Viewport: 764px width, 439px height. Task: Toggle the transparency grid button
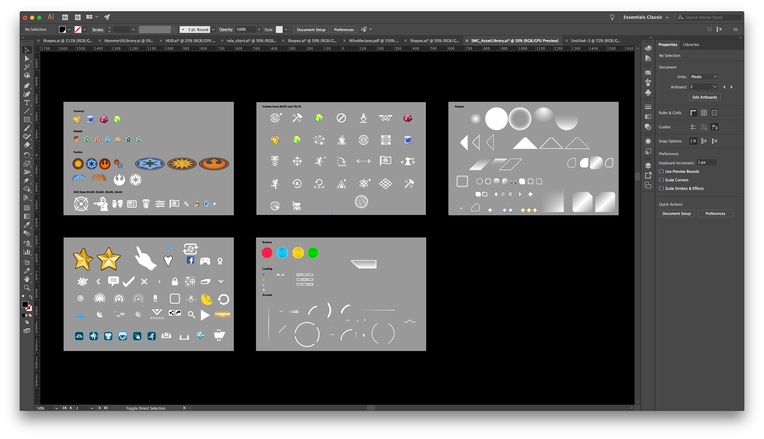click(x=715, y=113)
